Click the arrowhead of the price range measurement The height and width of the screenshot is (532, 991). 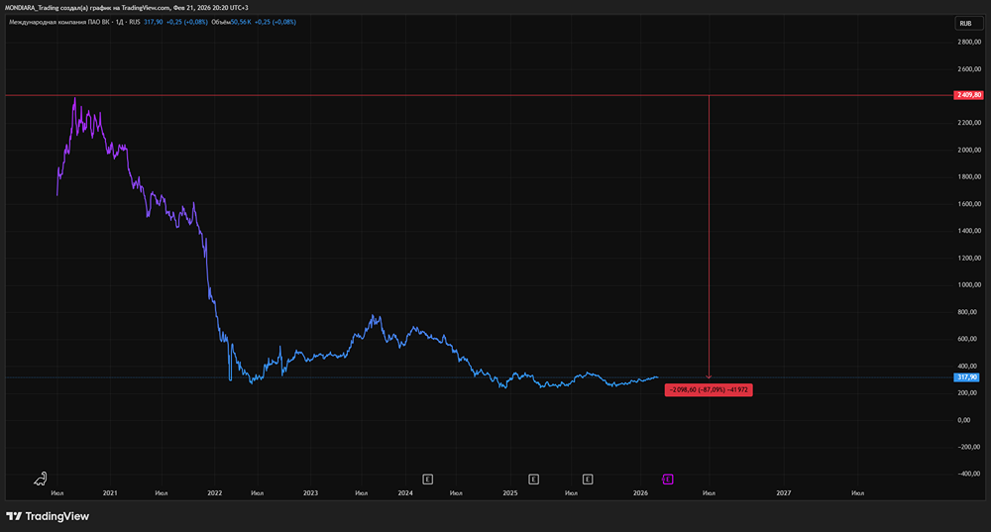709,375
